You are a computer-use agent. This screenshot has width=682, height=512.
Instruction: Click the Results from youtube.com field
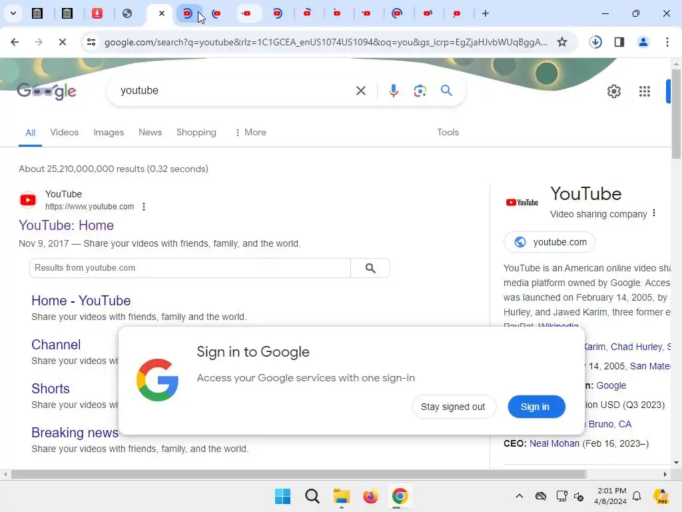190,268
